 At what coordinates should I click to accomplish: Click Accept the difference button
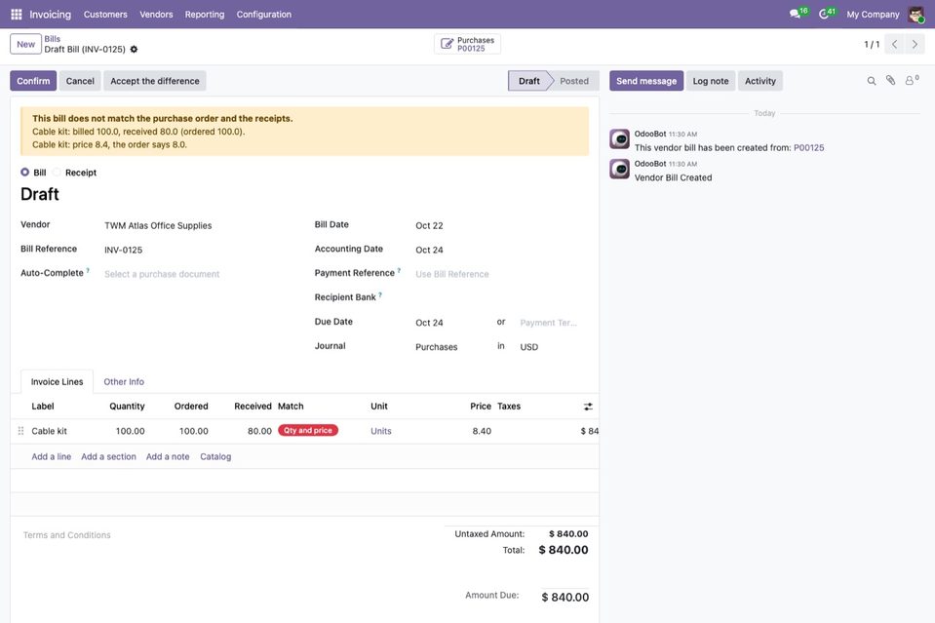(155, 81)
